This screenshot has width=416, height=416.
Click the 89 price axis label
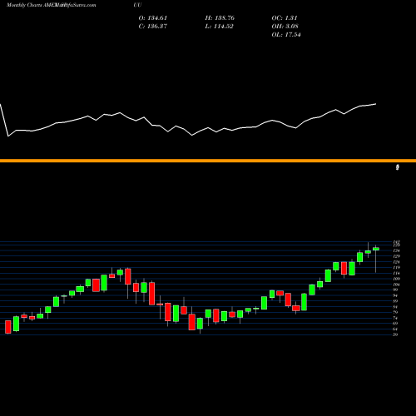pos(395,301)
